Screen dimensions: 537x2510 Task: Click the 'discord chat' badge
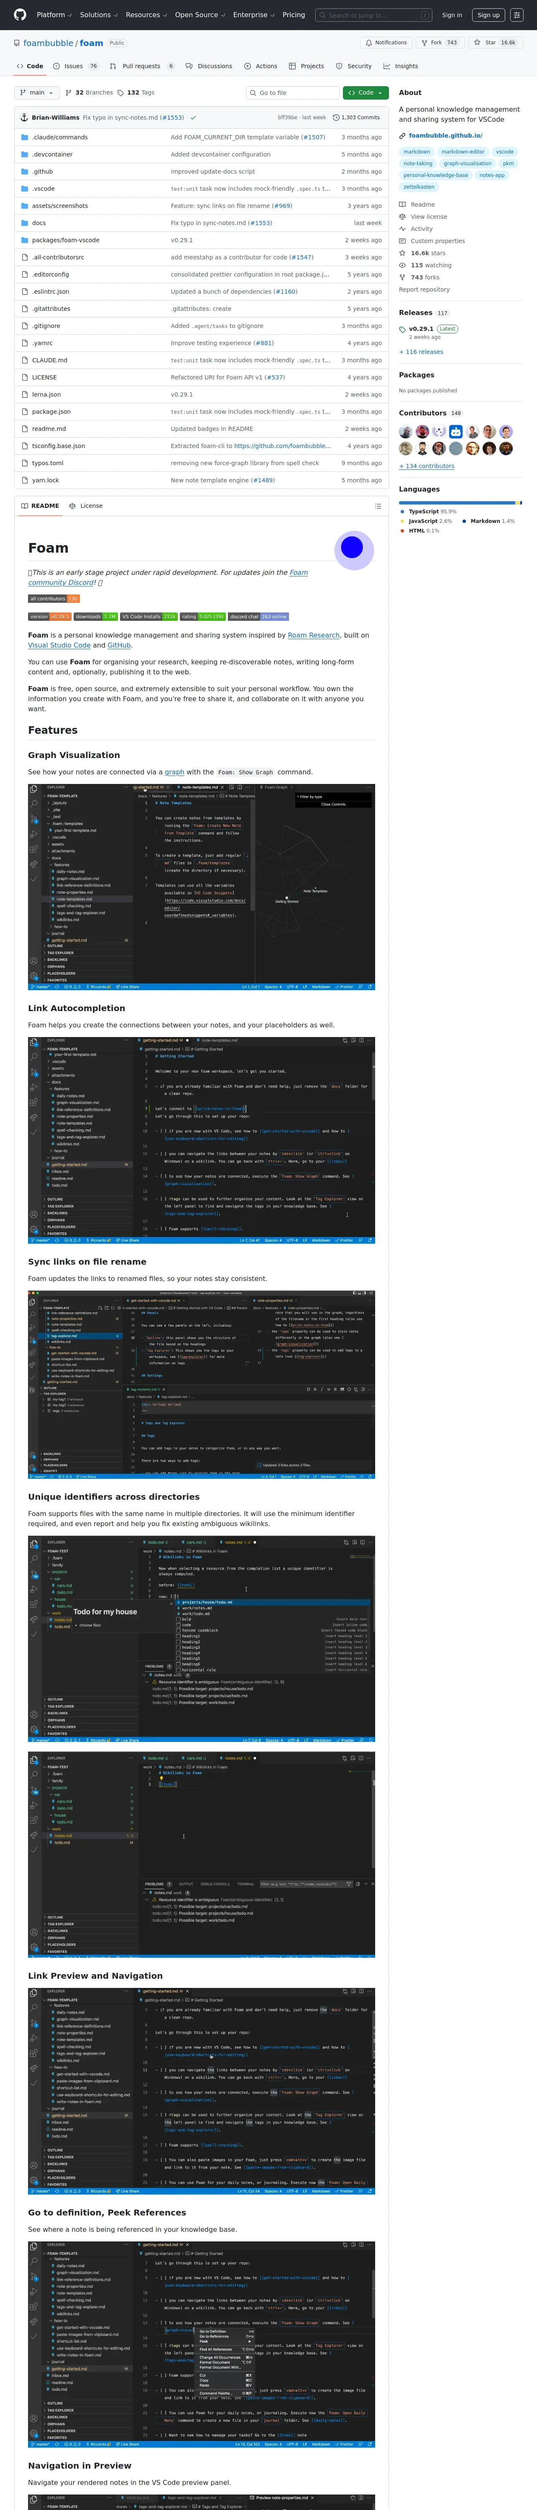tap(258, 616)
